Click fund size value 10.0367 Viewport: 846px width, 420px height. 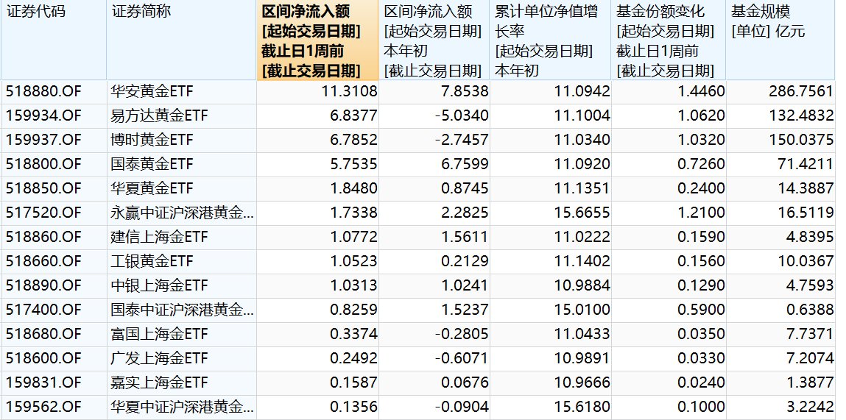pyautogui.click(x=806, y=261)
